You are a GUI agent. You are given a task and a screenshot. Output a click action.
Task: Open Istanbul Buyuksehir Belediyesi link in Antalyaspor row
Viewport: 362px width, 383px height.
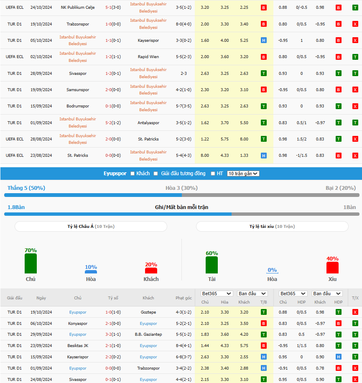pyautogui.click(x=78, y=123)
